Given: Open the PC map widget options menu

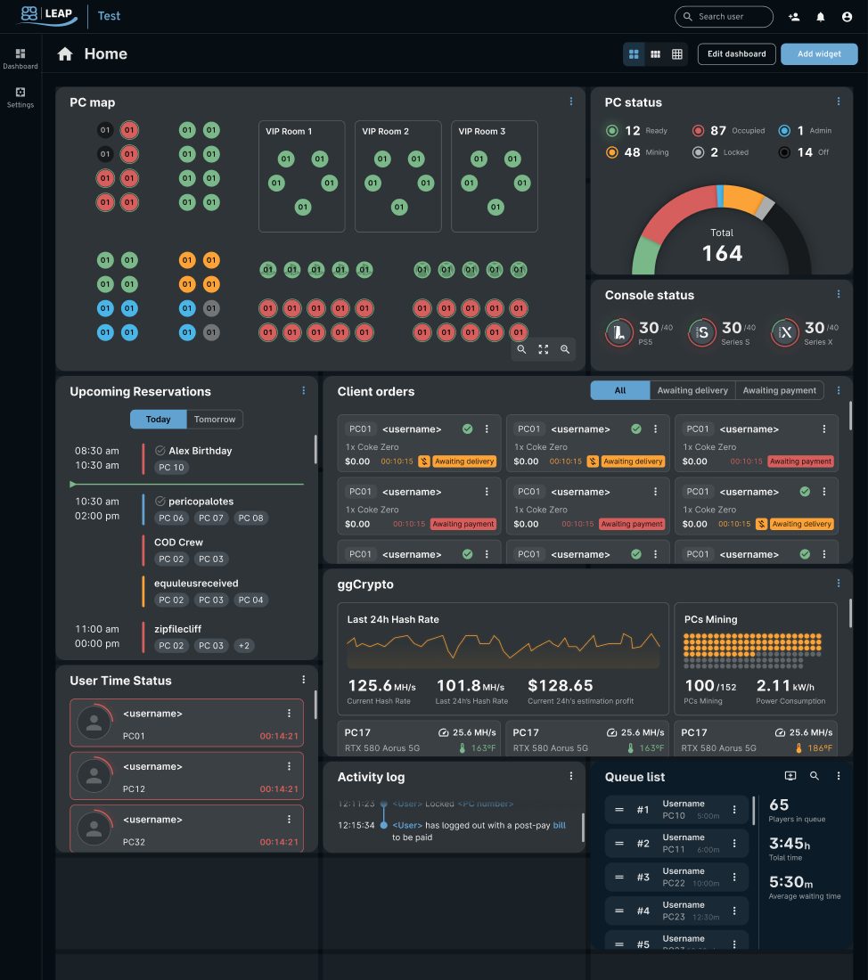Looking at the screenshot, I should tap(571, 102).
